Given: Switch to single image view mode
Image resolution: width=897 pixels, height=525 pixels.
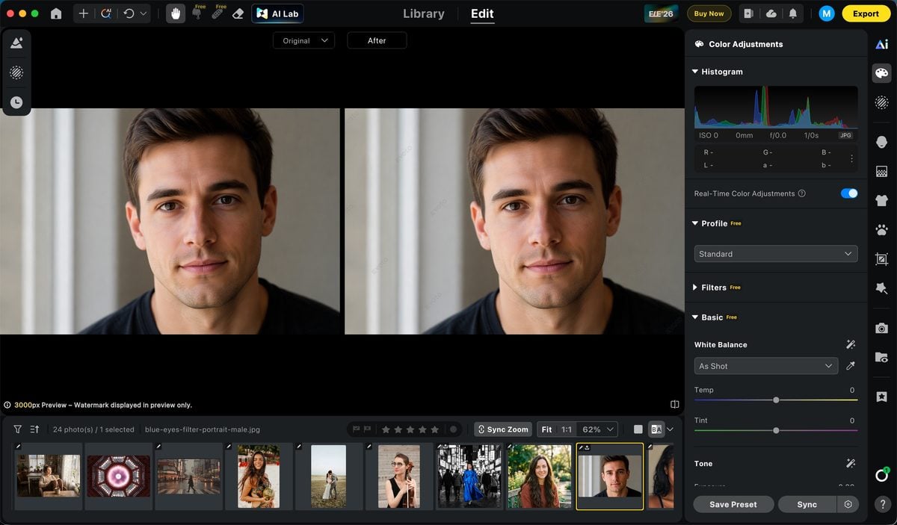Looking at the screenshot, I should 638,429.
